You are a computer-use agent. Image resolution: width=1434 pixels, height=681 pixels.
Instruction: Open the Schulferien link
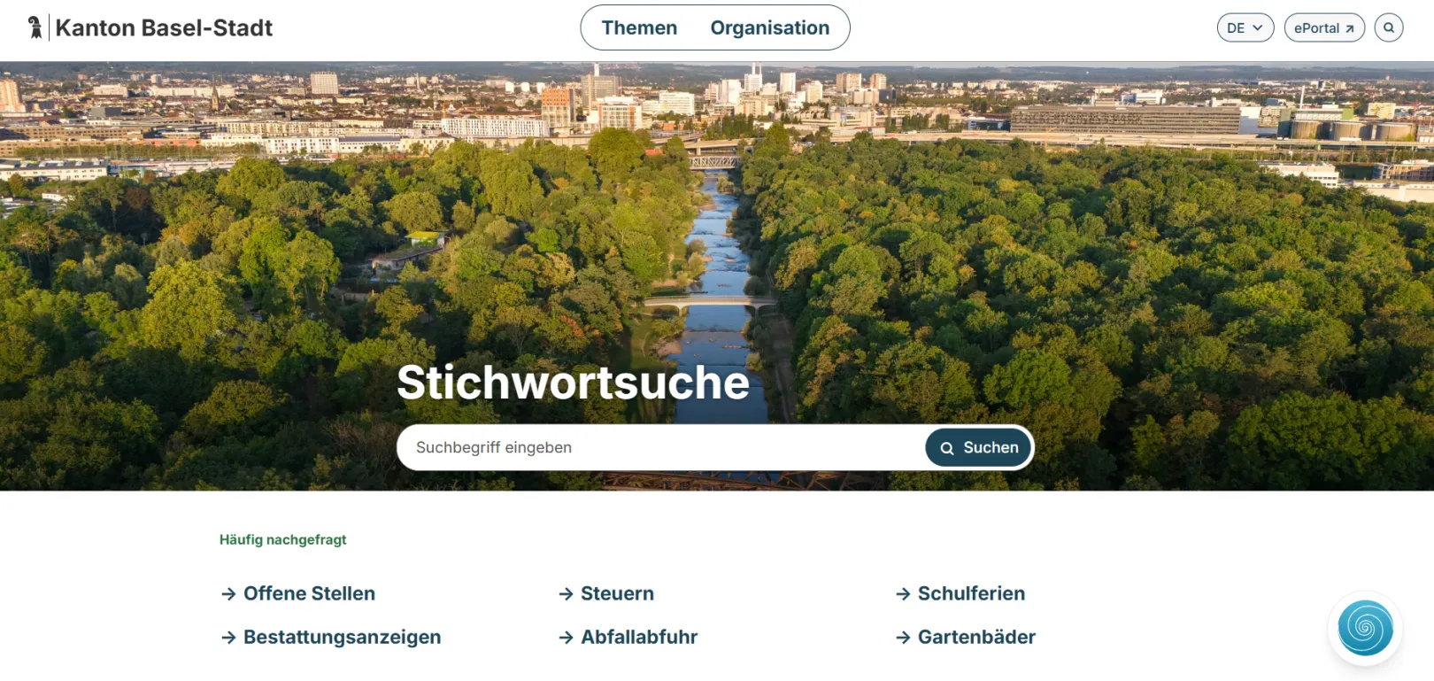960,593
